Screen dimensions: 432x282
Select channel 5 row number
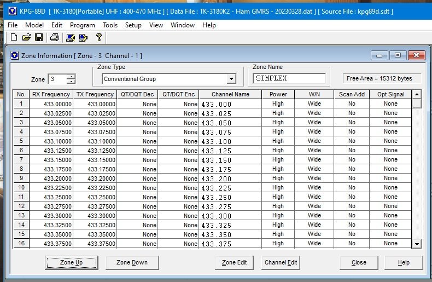tap(21, 141)
